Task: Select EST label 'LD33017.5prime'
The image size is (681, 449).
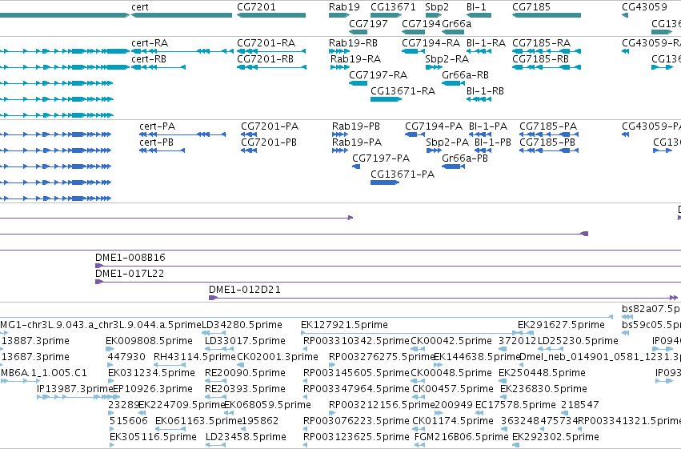Action: [x=245, y=341]
